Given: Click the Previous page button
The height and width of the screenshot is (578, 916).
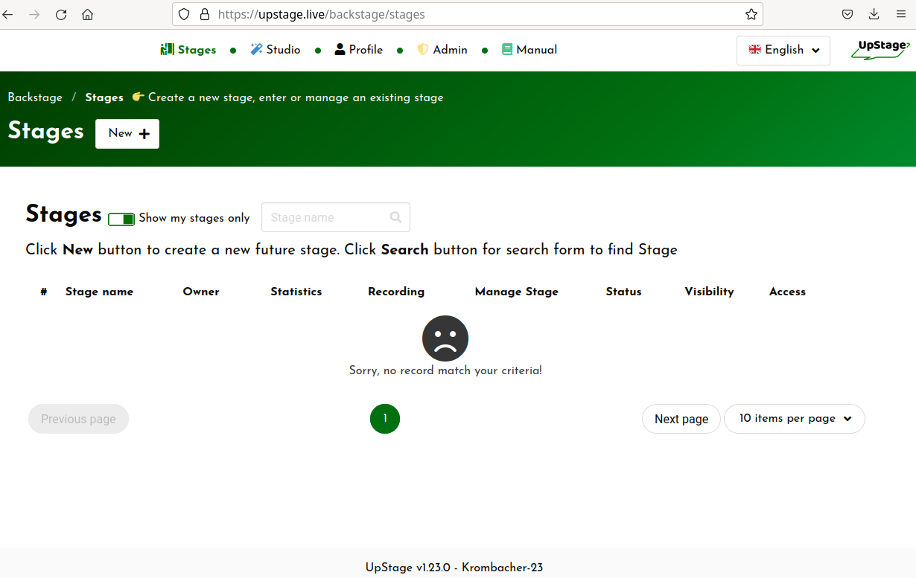Looking at the screenshot, I should (x=78, y=419).
